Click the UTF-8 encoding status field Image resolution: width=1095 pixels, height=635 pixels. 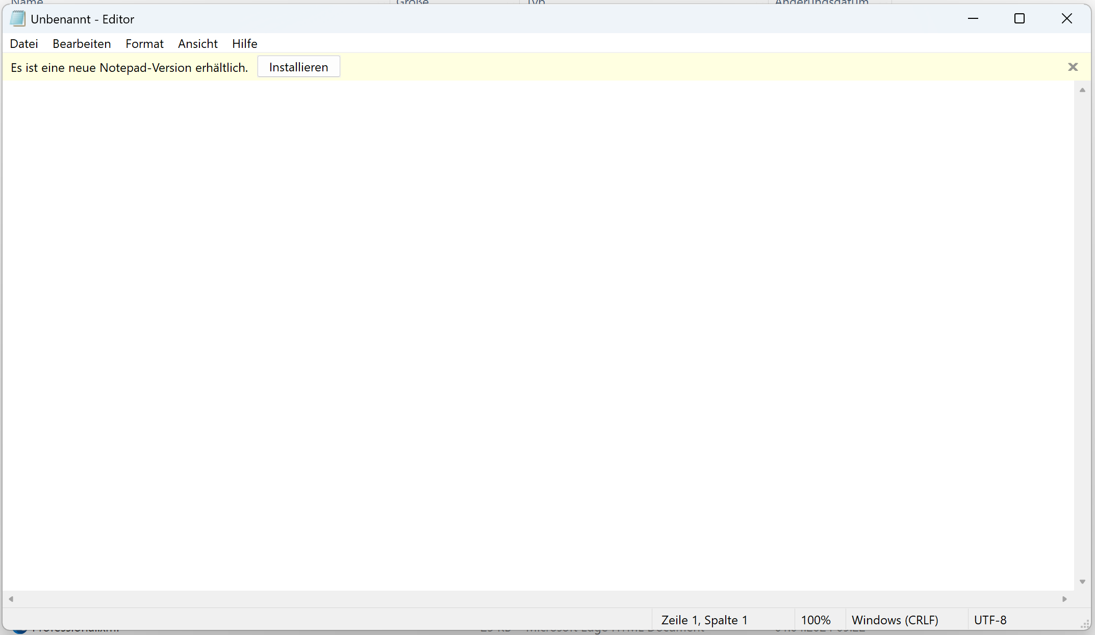point(990,620)
